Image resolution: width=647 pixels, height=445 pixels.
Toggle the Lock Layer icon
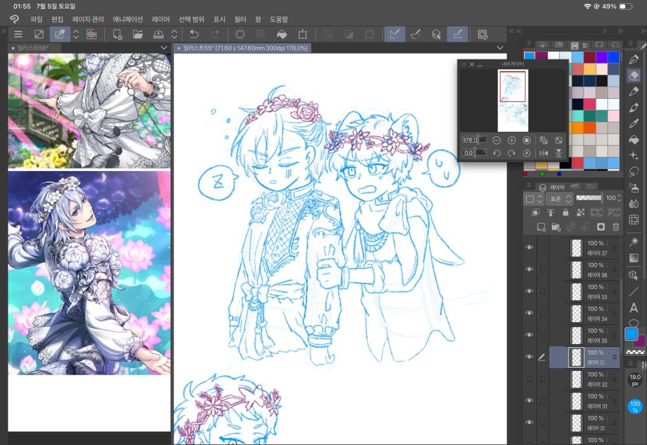[565, 212]
